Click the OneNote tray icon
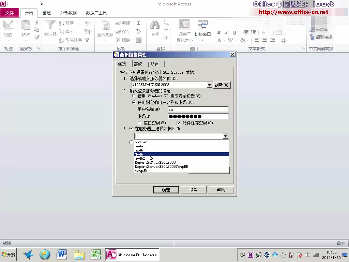The image size is (349, 262). (251, 255)
